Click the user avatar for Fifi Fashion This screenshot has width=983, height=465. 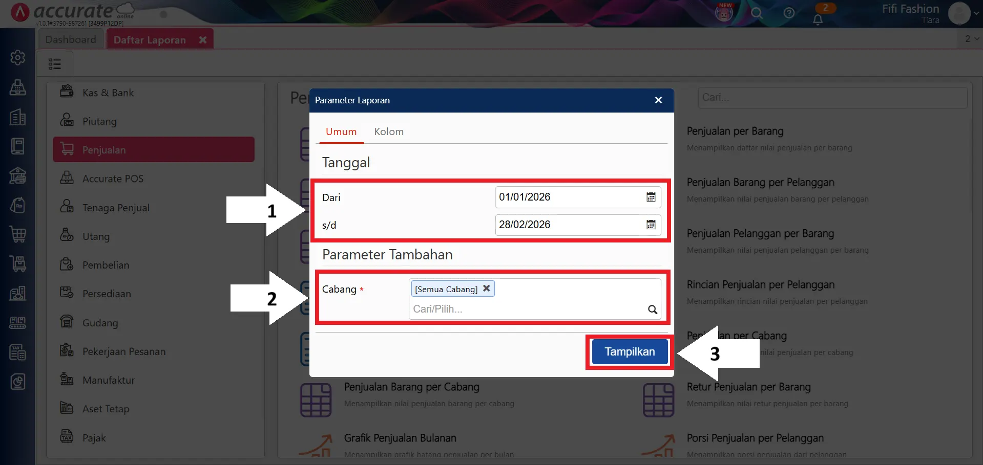click(x=959, y=13)
